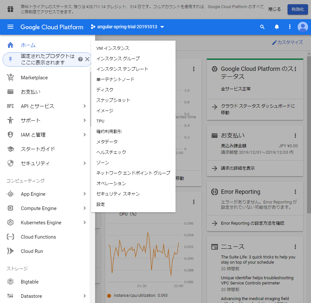Open help for pinned products hint

point(80,59)
